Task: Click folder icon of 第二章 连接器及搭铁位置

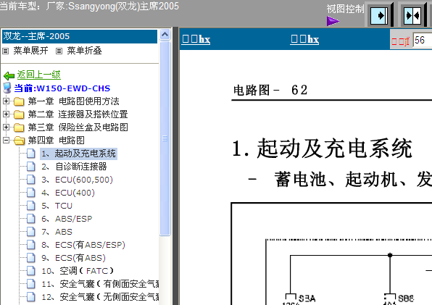Action: [19, 114]
